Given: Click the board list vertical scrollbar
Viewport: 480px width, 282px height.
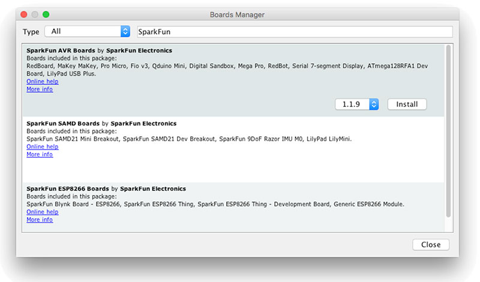Looking at the screenshot, I should pos(448,132).
